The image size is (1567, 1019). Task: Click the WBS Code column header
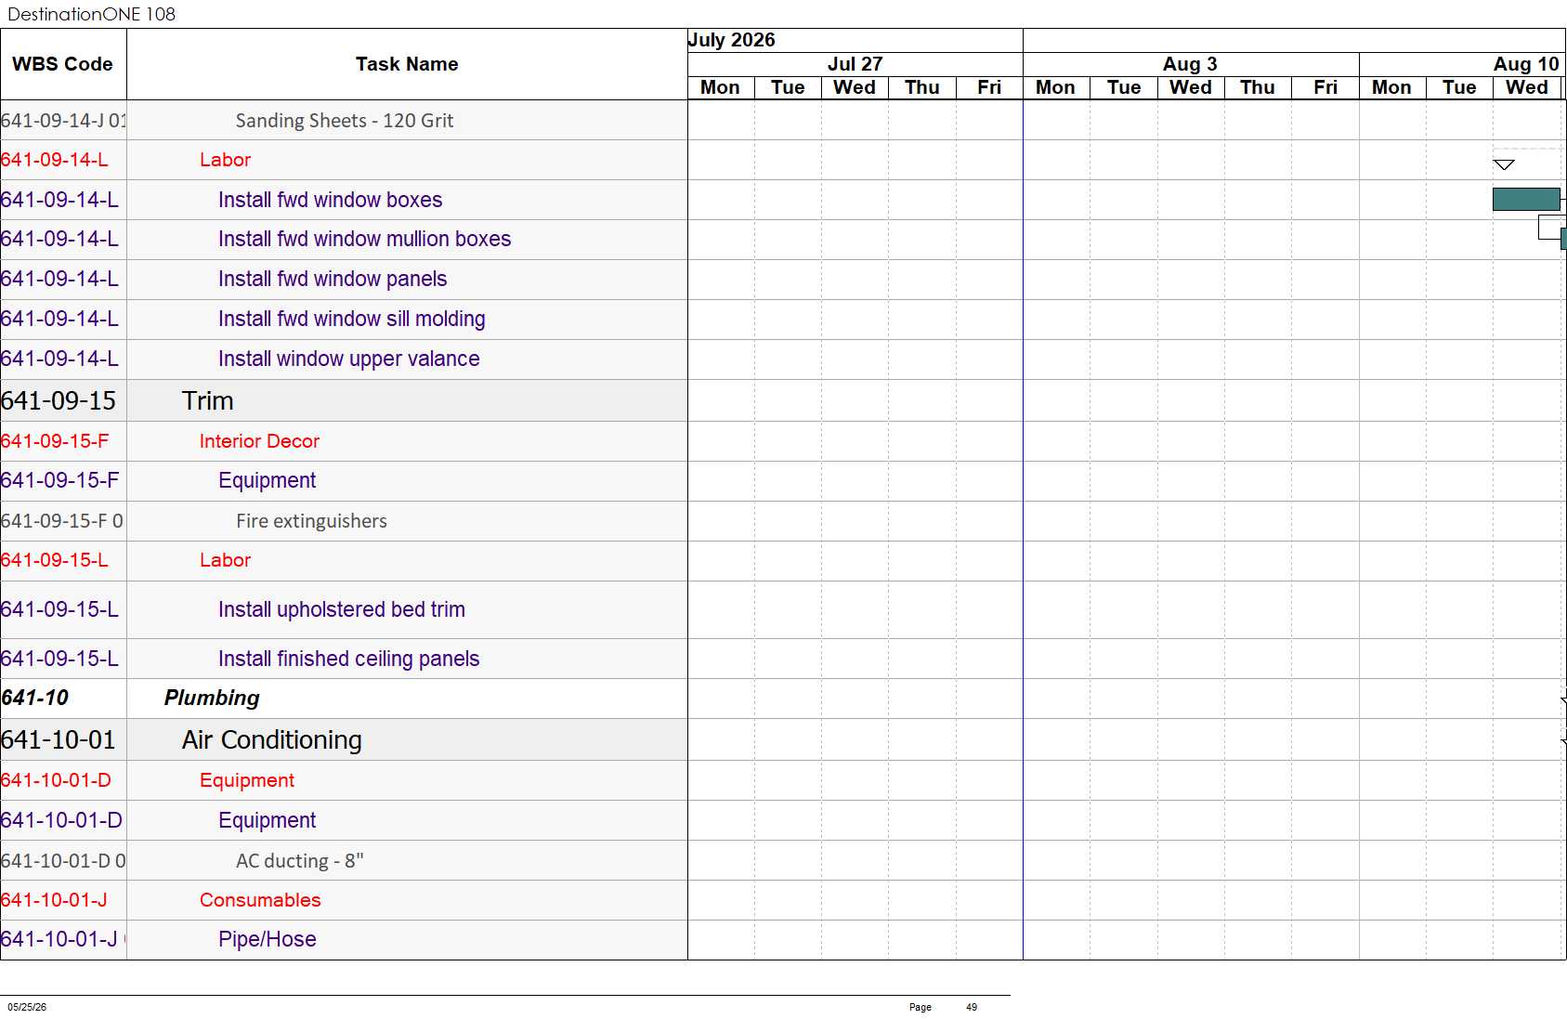click(x=63, y=64)
